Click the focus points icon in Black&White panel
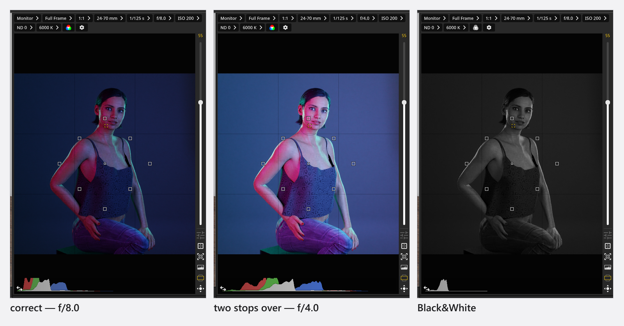 click(608, 257)
